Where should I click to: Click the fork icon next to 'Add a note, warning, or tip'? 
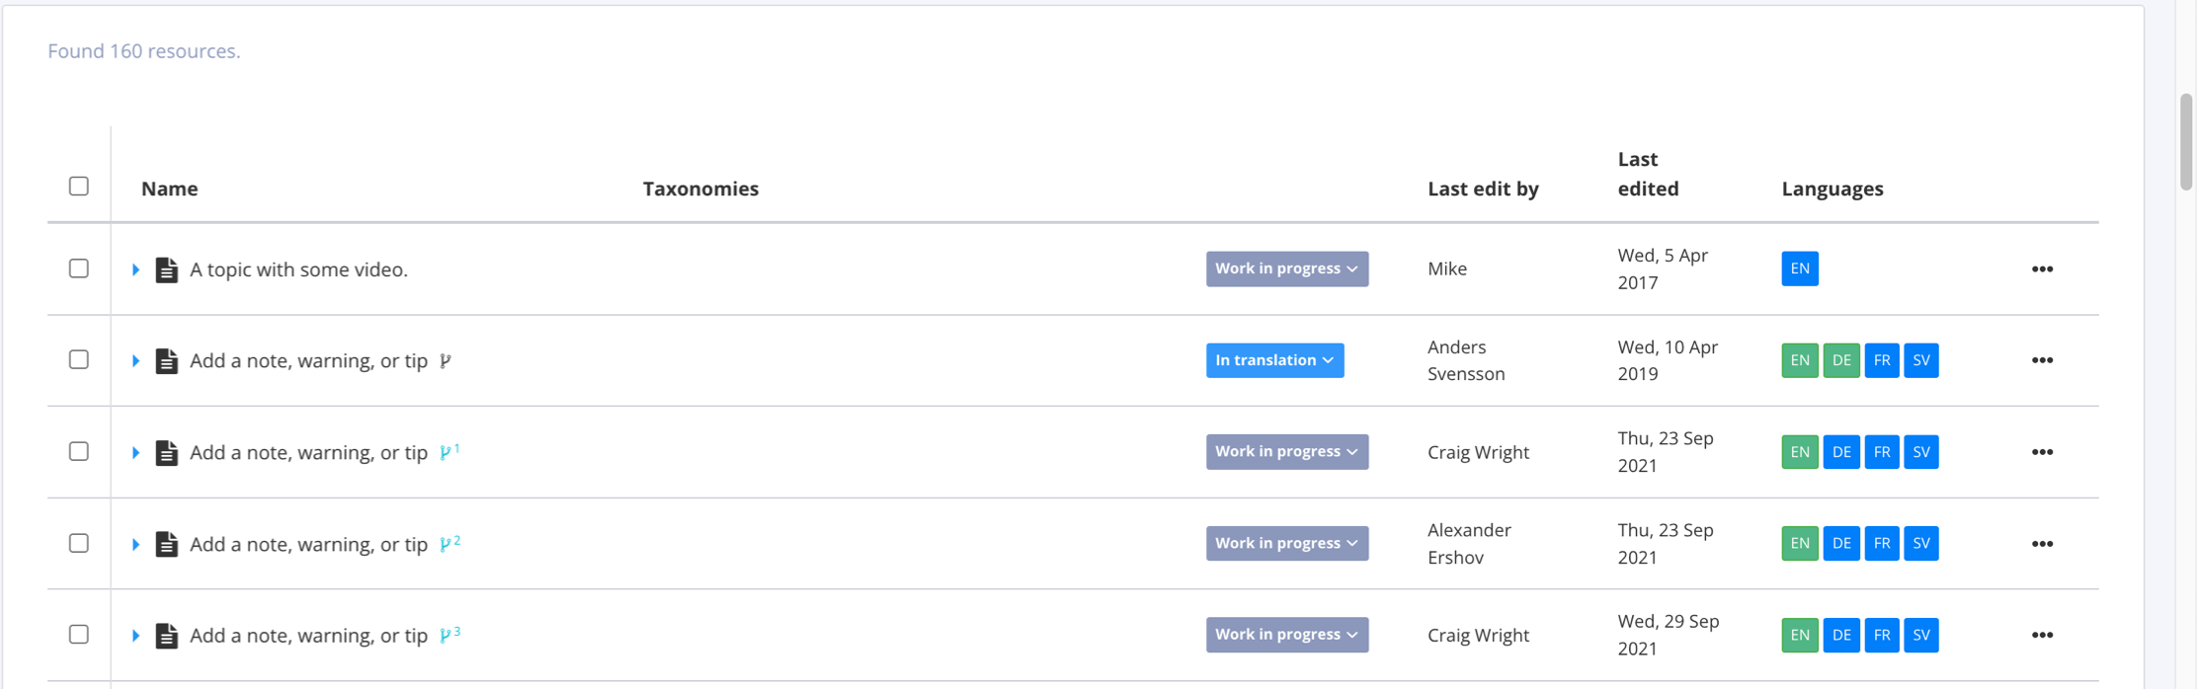tap(447, 359)
